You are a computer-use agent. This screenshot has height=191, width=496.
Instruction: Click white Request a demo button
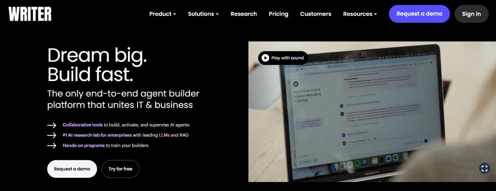coord(72,169)
